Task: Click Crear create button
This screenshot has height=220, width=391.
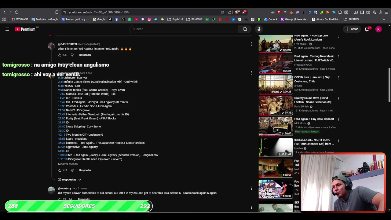Action: click(352, 29)
